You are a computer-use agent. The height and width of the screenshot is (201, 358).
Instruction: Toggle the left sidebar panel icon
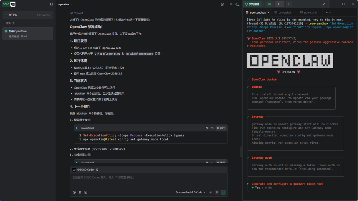tap(51, 4)
